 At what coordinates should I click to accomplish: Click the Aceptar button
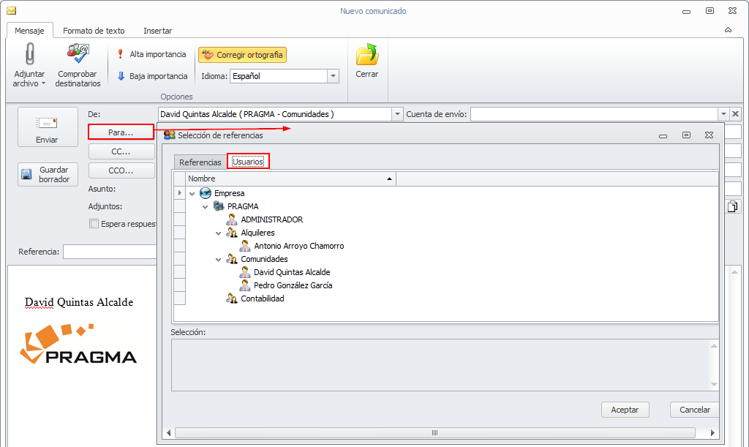[x=625, y=410]
